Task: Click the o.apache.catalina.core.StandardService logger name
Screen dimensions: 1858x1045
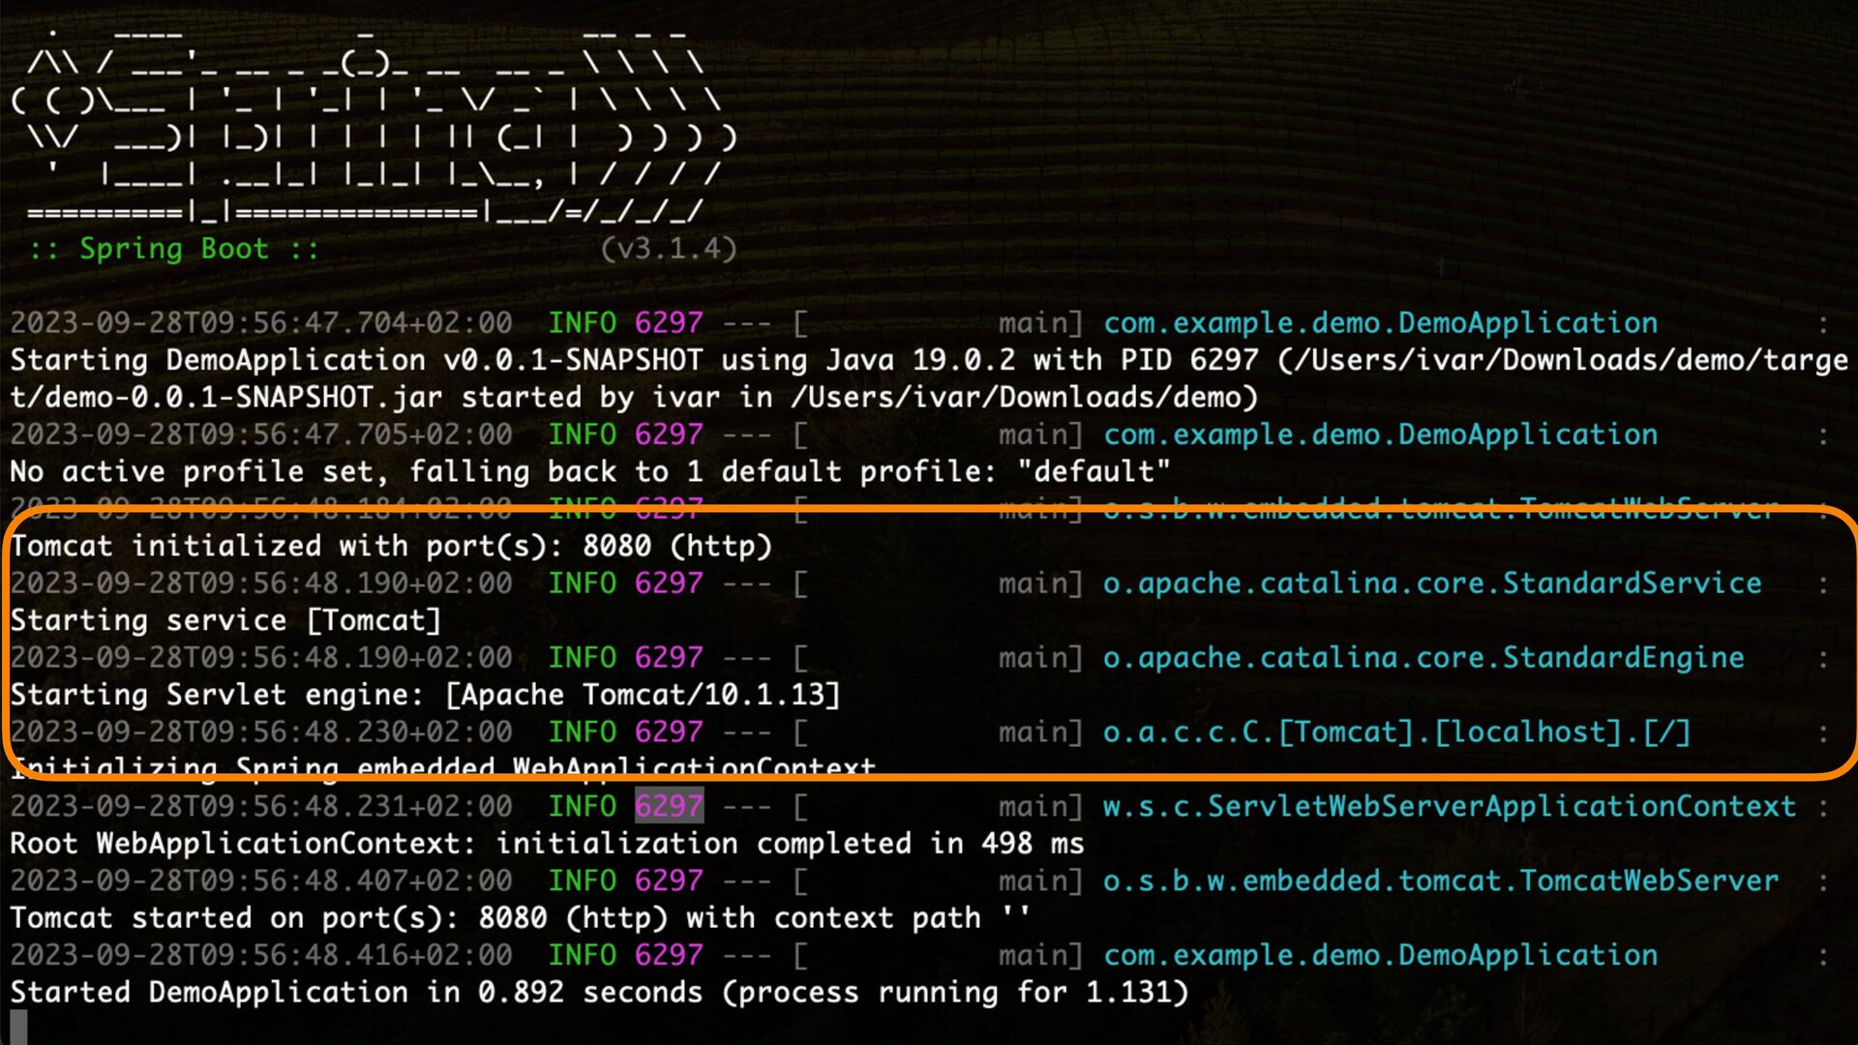Action: [x=1432, y=583]
